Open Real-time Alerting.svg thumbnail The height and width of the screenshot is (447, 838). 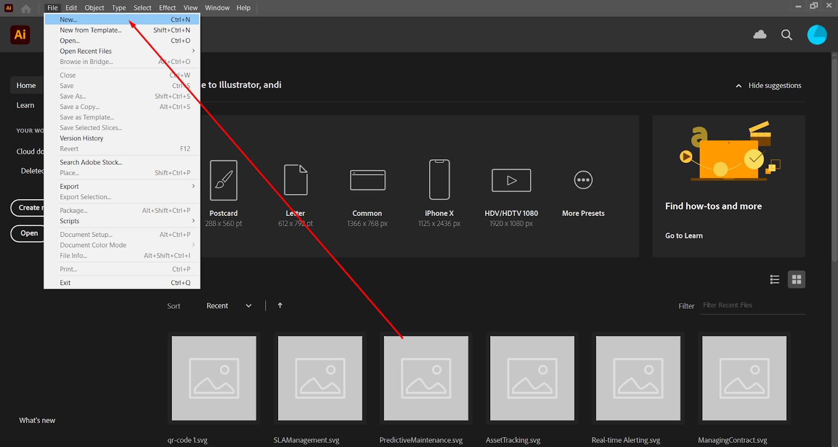[638, 378]
